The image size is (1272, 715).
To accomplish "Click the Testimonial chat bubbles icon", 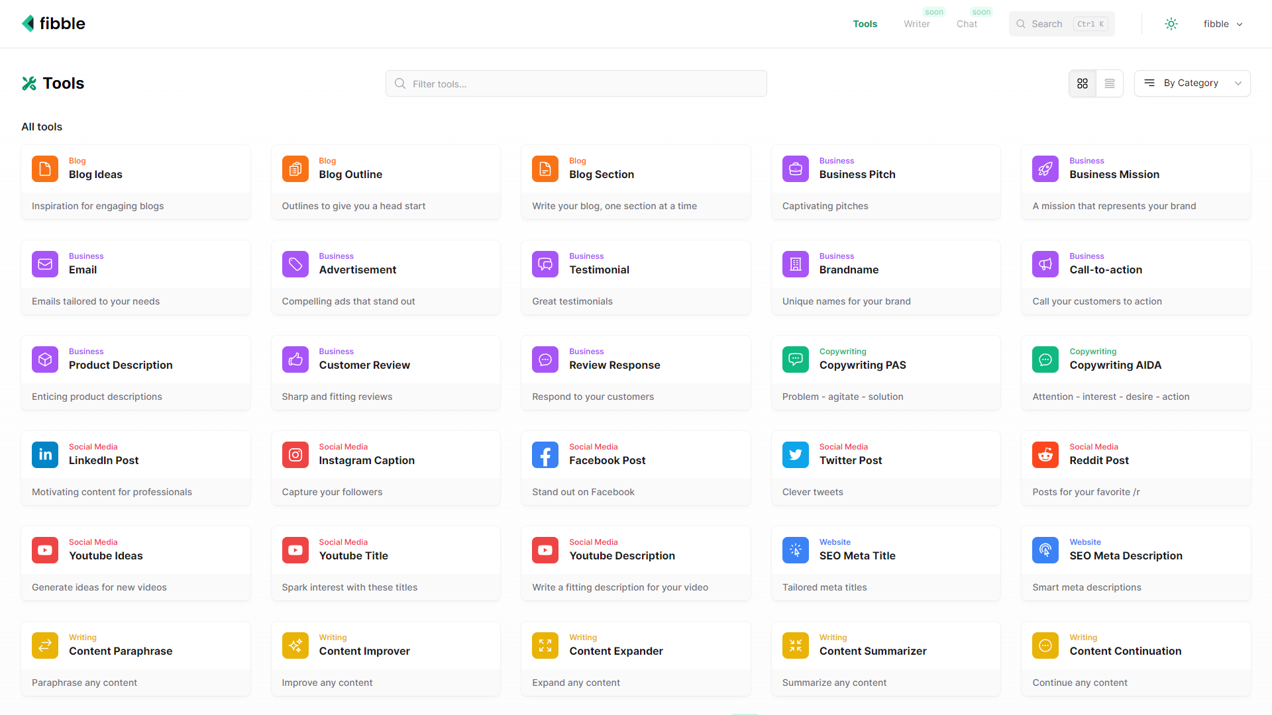I will [x=545, y=264].
